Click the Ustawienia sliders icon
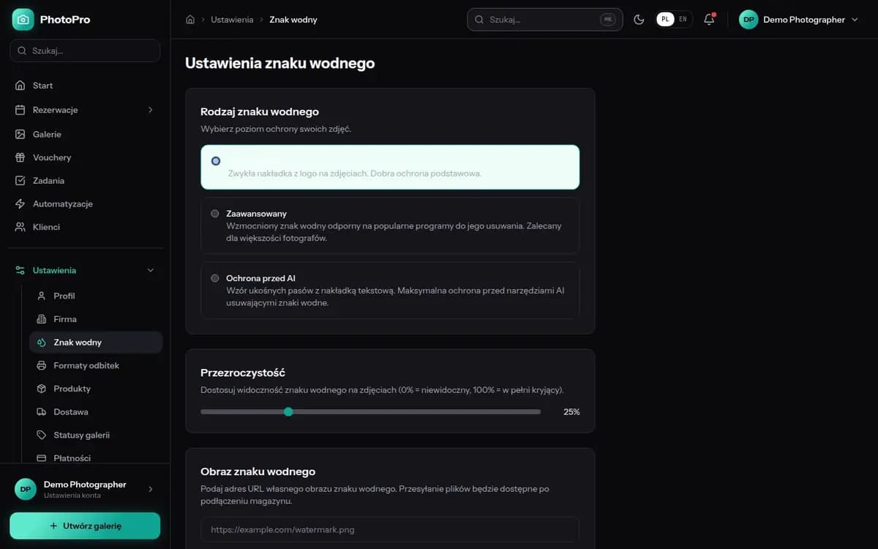Viewport: 878px width, 549px height. [20, 270]
